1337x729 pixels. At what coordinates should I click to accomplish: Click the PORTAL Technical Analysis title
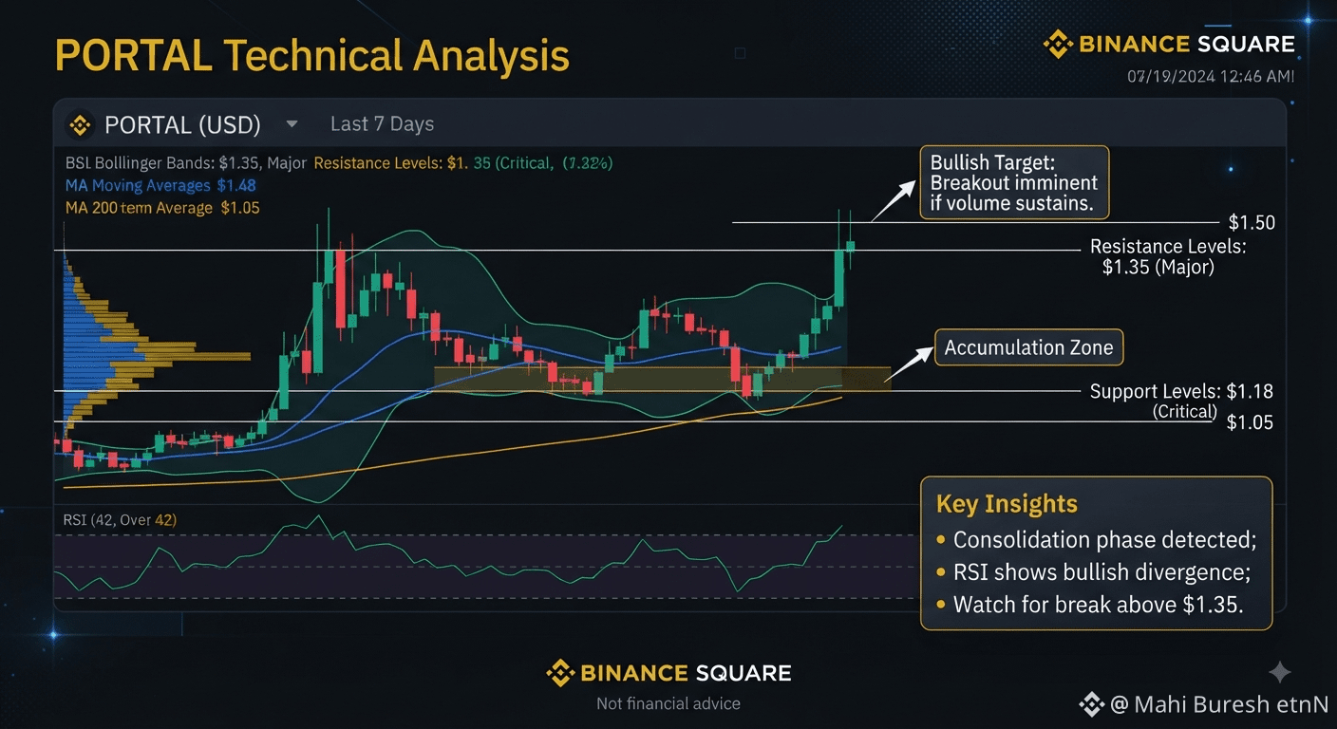click(x=312, y=55)
